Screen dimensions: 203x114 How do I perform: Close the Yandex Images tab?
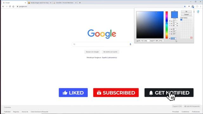click(51, 3)
